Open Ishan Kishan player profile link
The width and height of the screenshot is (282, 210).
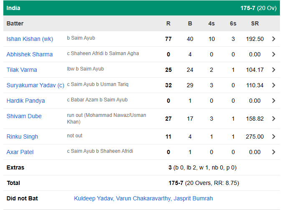[x=30, y=39]
